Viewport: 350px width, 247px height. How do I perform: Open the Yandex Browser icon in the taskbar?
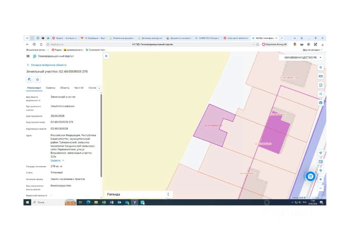coord(135,202)
